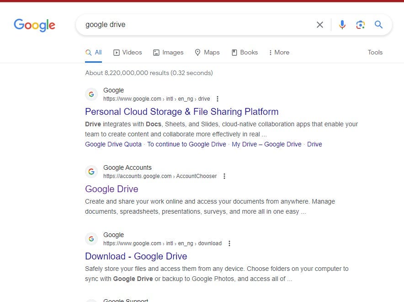Switch to the Videos tab
The height and width of the screenshot is (302, 404).
[x=128, y=52]
